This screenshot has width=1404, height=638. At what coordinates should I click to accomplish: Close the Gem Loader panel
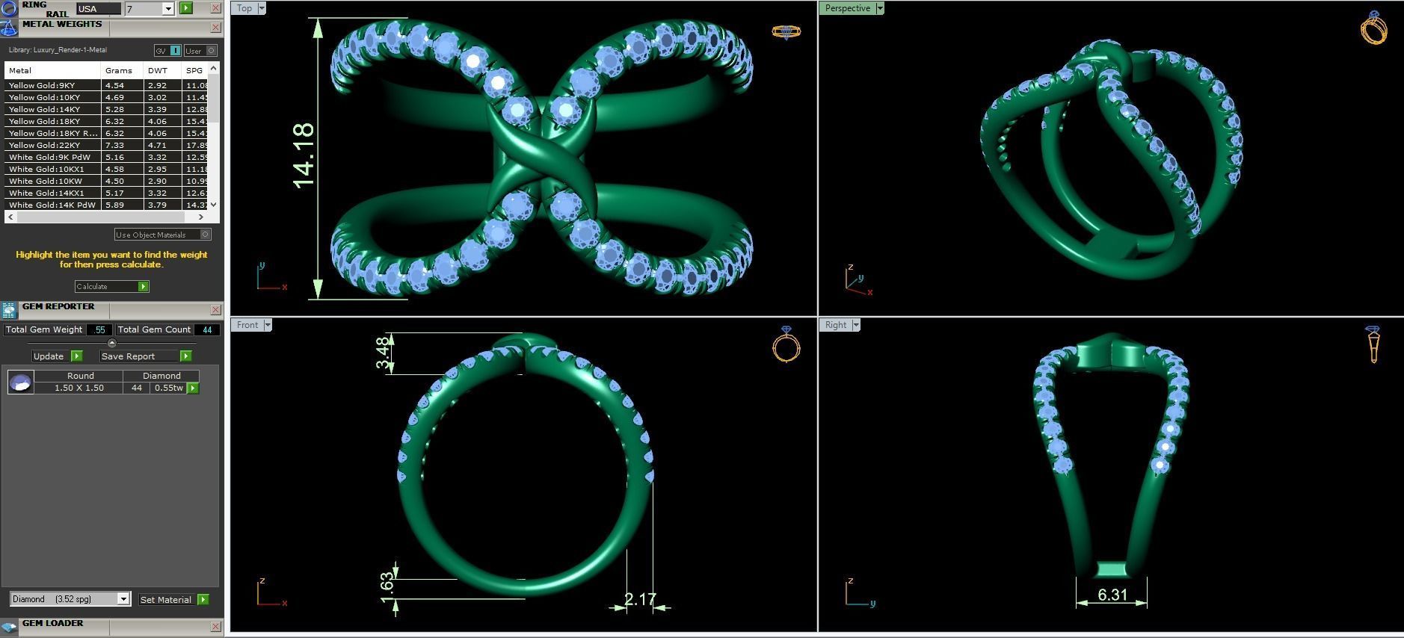(x=215, y=627)
